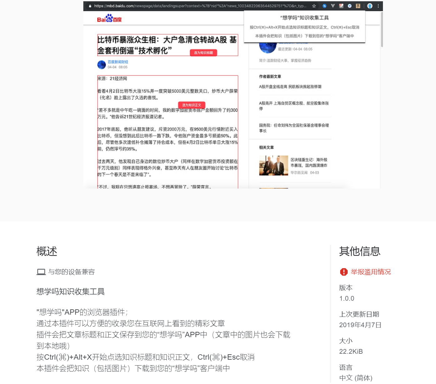Click the update date 2019年4月7日
The width and height of the screenshot is (436, 384).
coord(360,325)
